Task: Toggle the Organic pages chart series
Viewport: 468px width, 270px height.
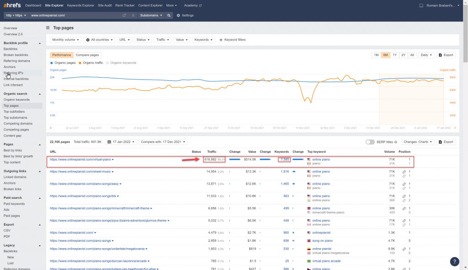Action: point(63,63)
